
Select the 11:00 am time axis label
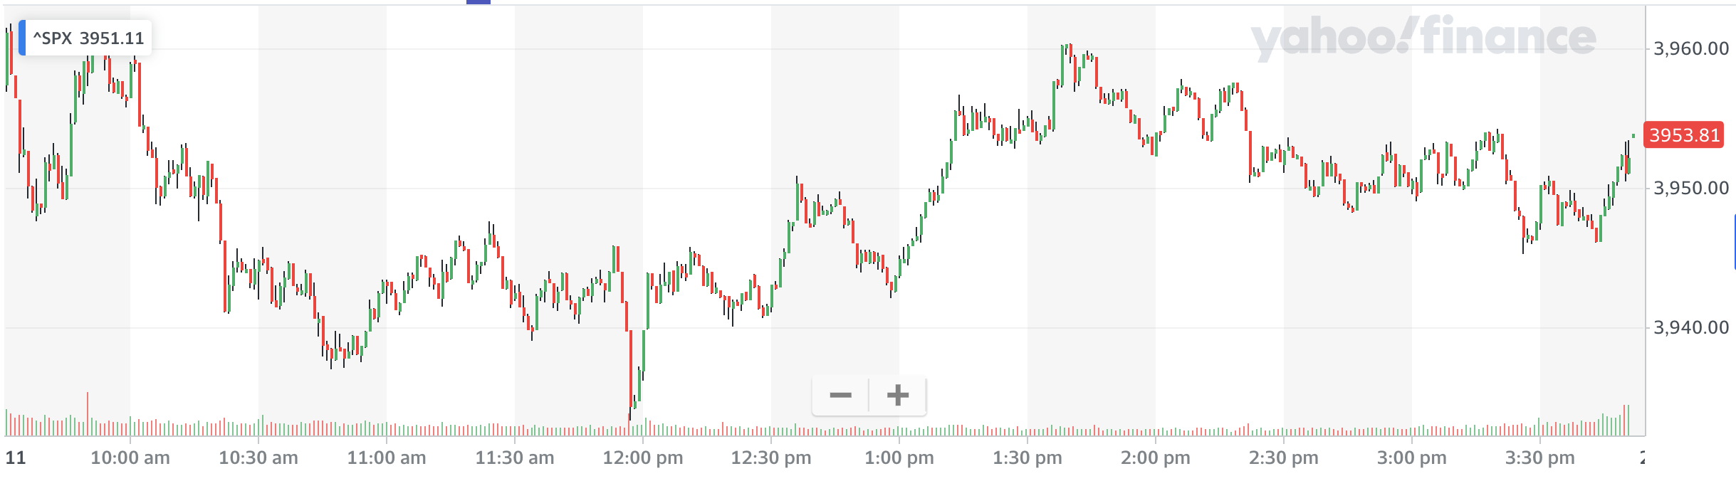coord(387,458)
